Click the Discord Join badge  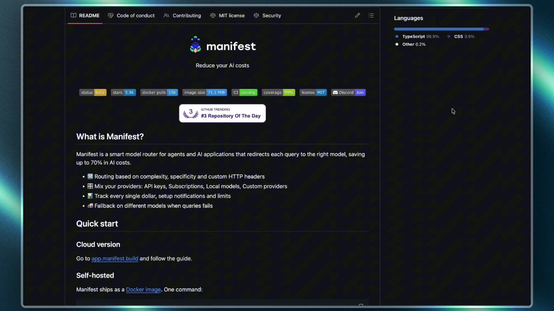click(x=348, y=92)
